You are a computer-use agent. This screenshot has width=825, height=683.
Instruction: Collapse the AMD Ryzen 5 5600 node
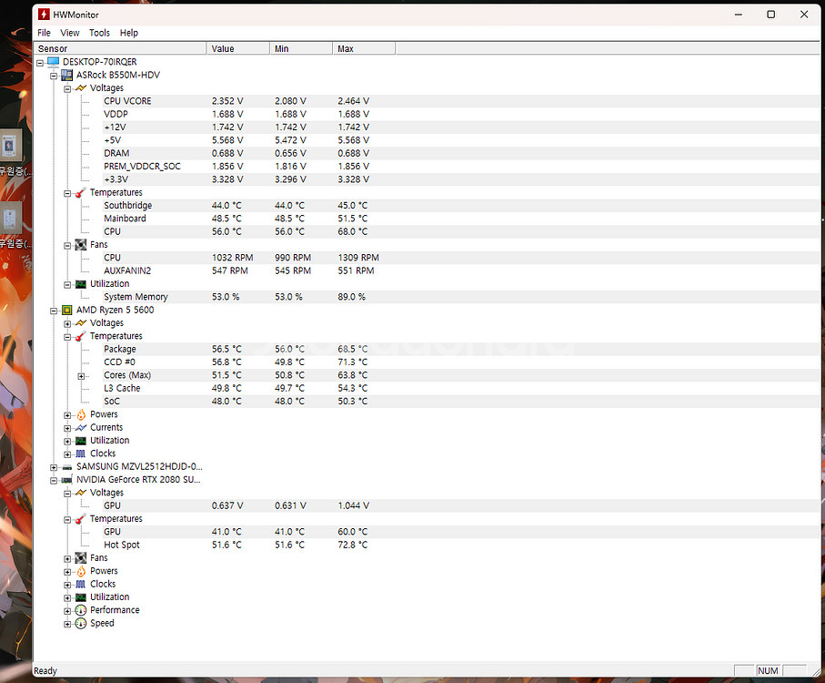[x=54, y=311]
